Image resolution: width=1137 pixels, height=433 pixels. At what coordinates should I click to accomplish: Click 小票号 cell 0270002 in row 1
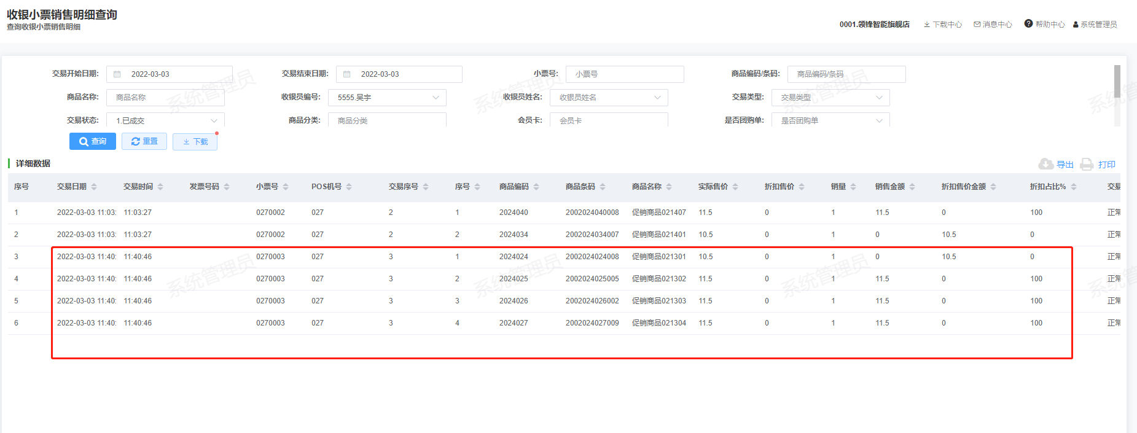[270, 213]
